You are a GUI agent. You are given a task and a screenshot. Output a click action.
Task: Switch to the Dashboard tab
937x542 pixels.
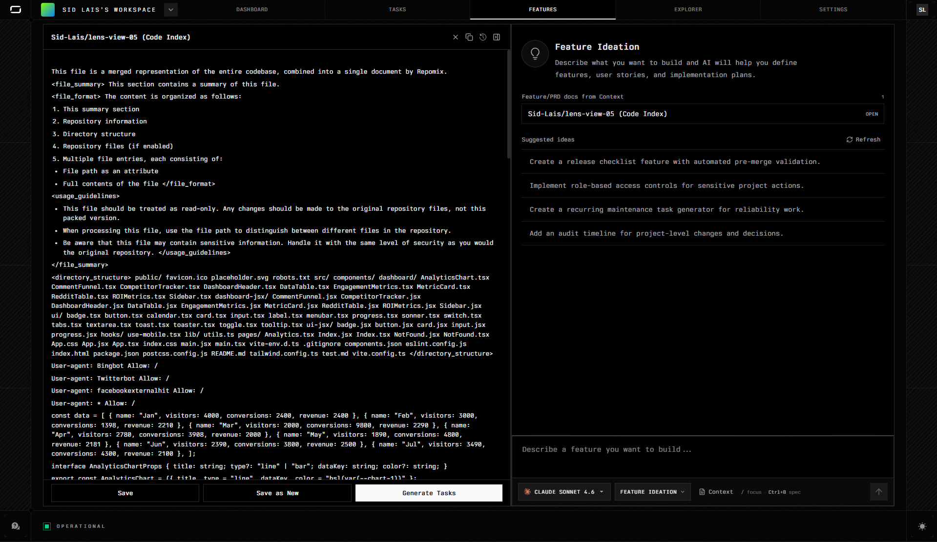point(251,10)
